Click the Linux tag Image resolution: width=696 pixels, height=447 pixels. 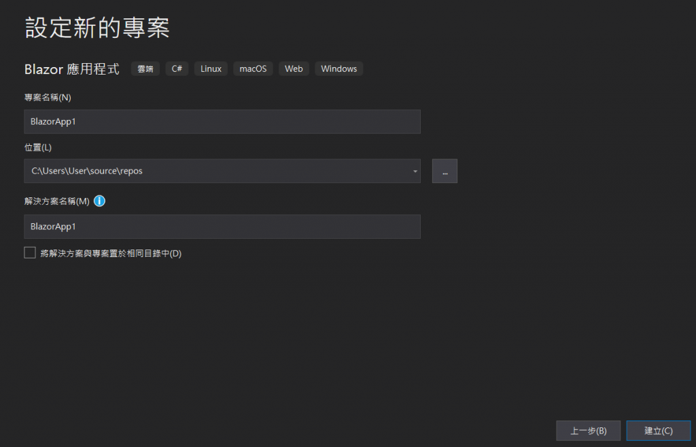[211, 69]
